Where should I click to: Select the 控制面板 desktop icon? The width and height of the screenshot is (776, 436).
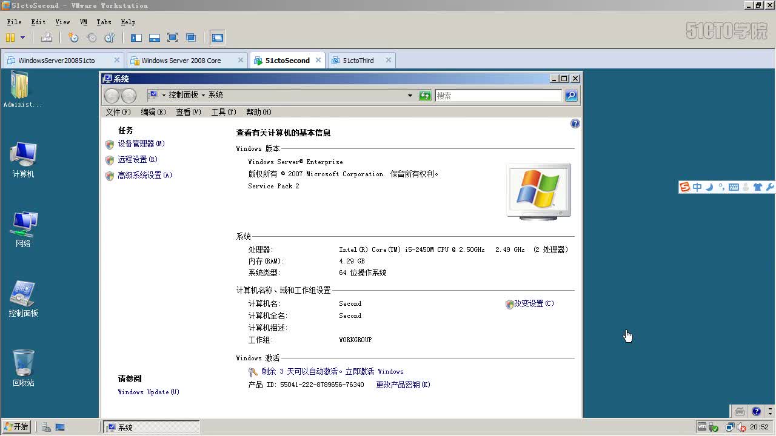(x=23, y=300)
